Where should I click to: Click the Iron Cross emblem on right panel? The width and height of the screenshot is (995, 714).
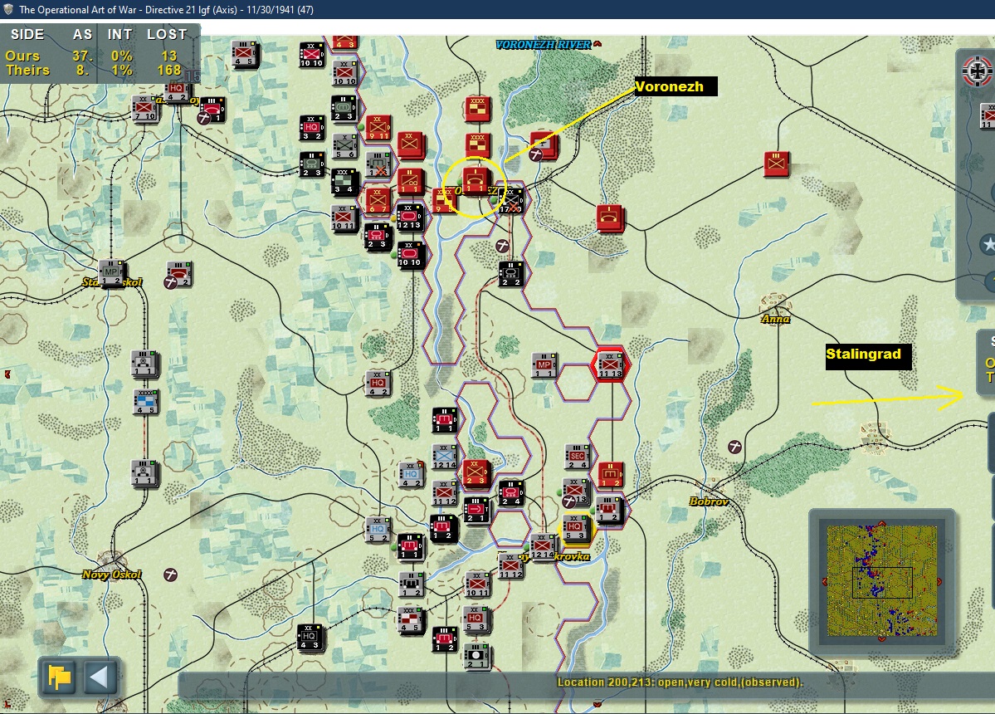(978, 71)
